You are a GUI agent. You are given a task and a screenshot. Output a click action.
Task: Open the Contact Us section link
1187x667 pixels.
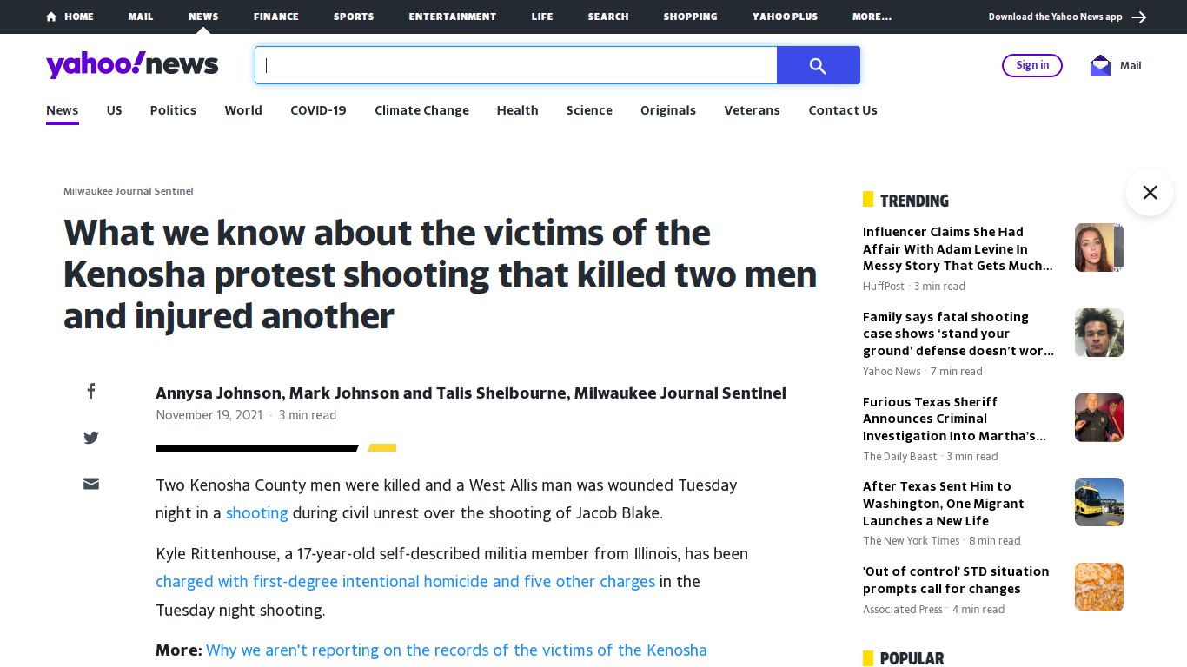tap(843, 110)
